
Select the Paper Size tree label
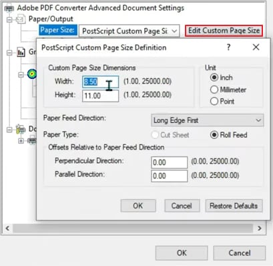tap(58, 30)
